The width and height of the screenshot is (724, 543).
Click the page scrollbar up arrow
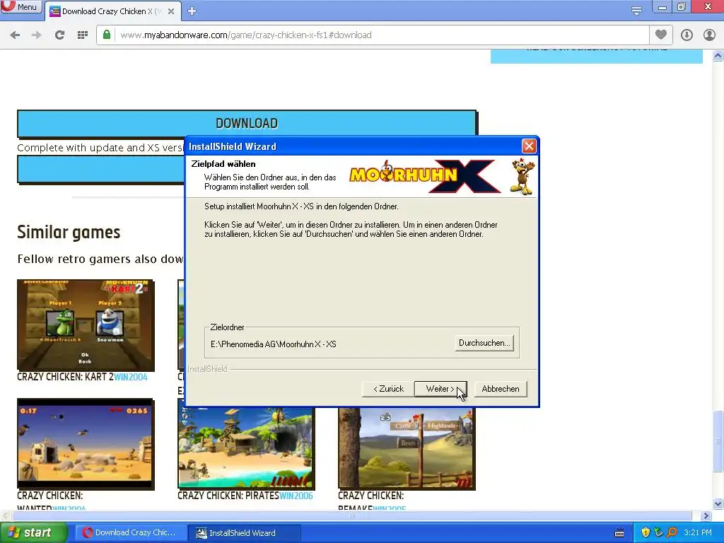pos(718,56)
